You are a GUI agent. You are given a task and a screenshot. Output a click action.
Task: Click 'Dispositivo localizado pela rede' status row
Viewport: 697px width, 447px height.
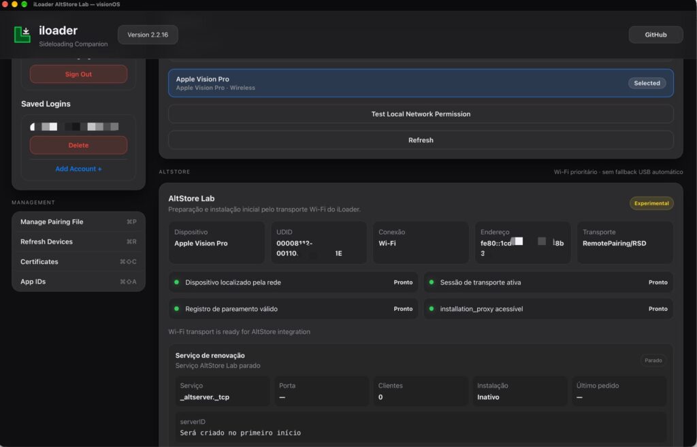pyautogui.click(x=293, y=282)
